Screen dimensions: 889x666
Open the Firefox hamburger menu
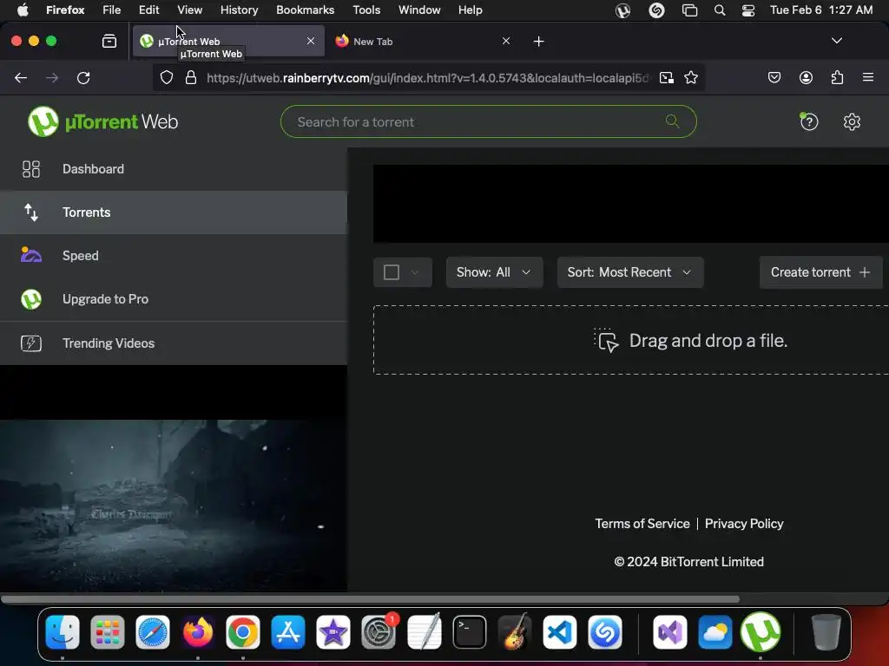tap(868, 77)
